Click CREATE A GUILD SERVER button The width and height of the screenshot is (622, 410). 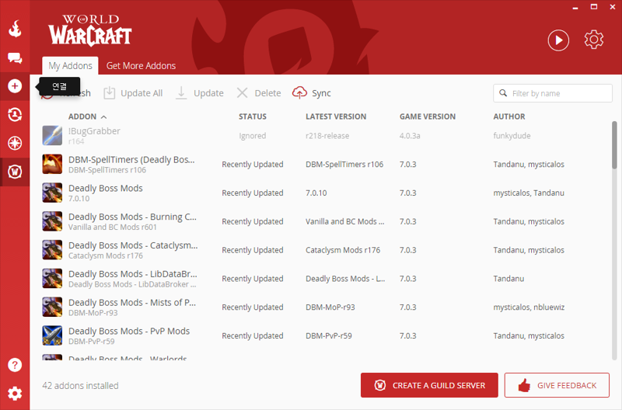coord(429,385)
